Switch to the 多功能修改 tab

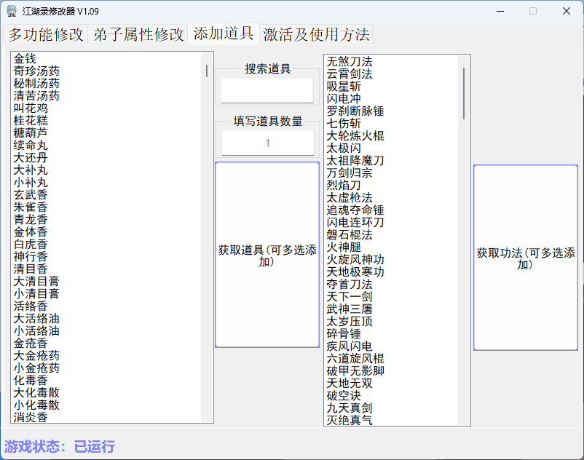tap(46, 35)
